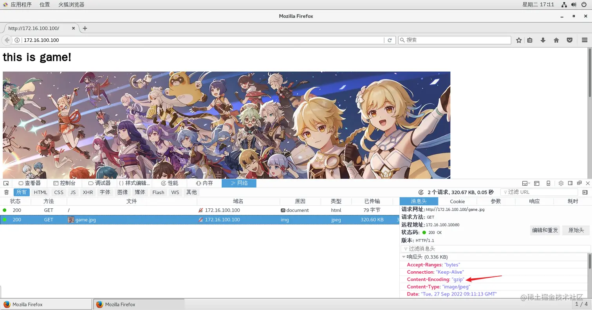
Task: Filter network requests by XHR
Action: [x=88, y=192]
